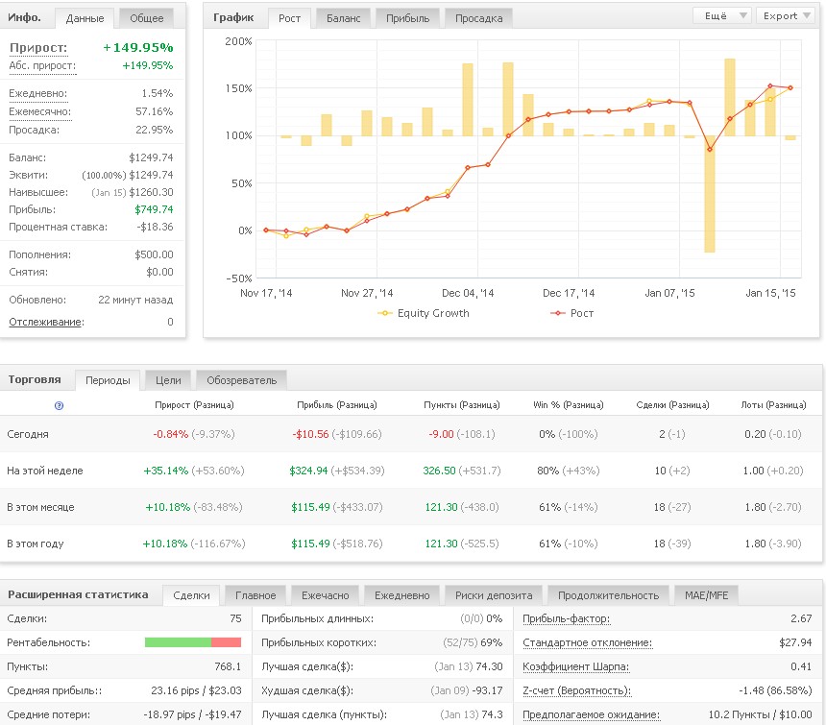Open the Обозреватель tab
Viewport: 826px width, 725px height.
tap(241, 380)
